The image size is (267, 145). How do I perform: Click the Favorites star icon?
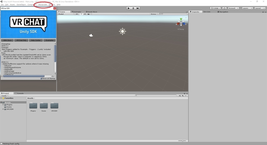pos(3,98)
